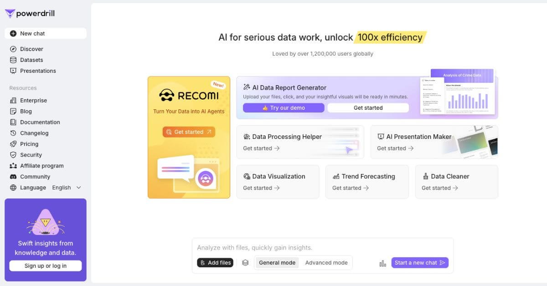Open Datasets via its database icon

click(x=13, y=60)
